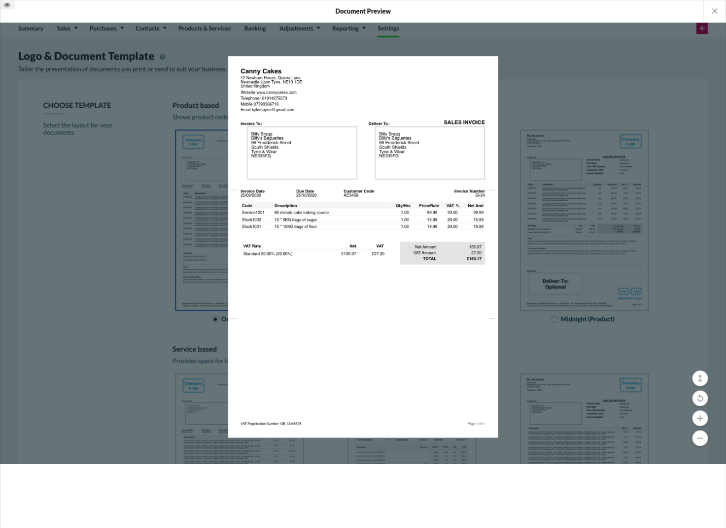
Task: Zoom out of the document preview
Action: (700, 438)
